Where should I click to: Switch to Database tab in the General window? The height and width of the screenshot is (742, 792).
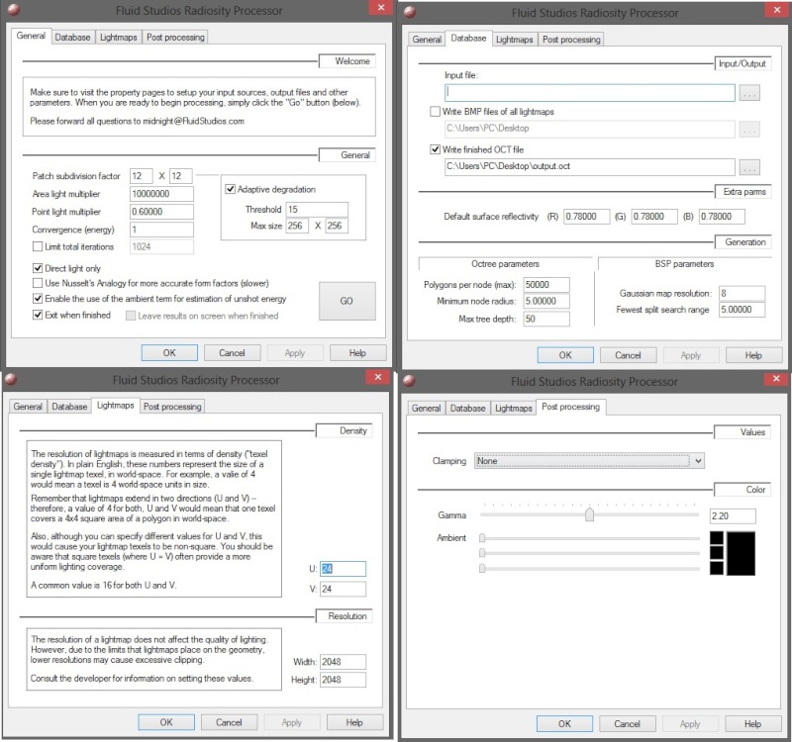click(72, 37)
